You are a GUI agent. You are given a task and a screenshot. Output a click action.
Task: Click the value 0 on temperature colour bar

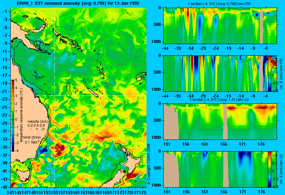coord(16,119)
